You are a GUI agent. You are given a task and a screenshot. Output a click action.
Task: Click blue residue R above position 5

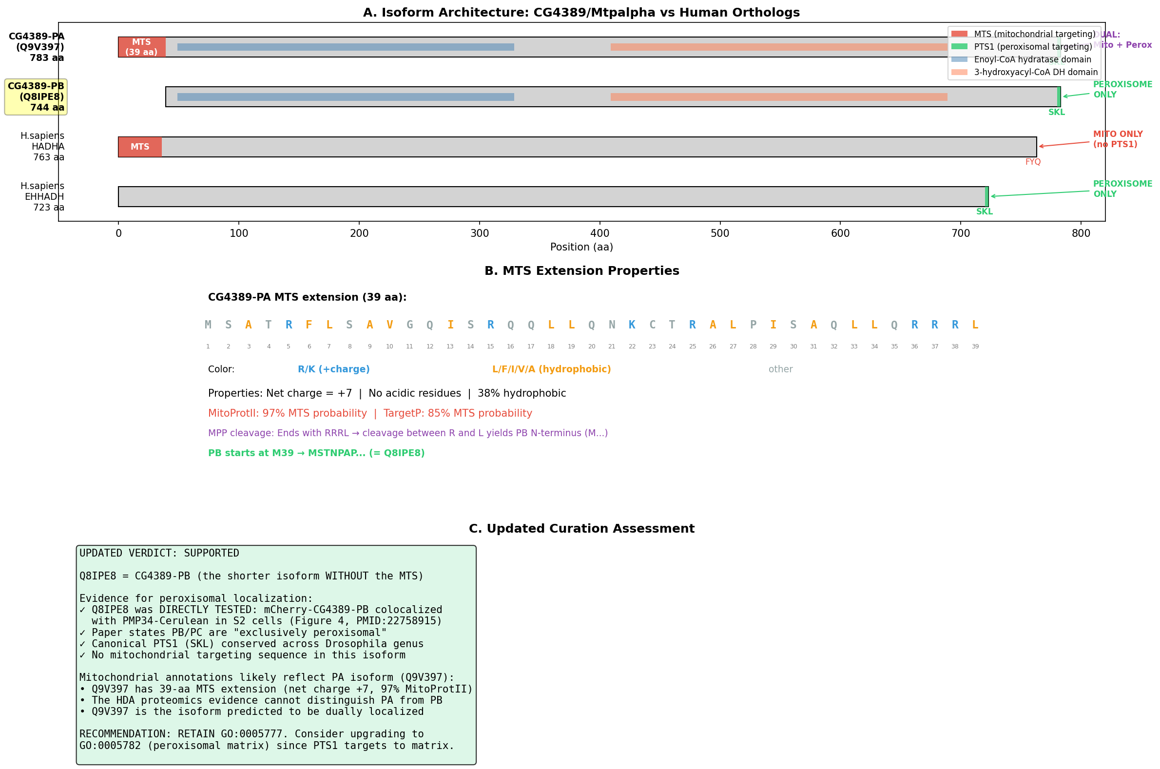click(x=289, y=325)
